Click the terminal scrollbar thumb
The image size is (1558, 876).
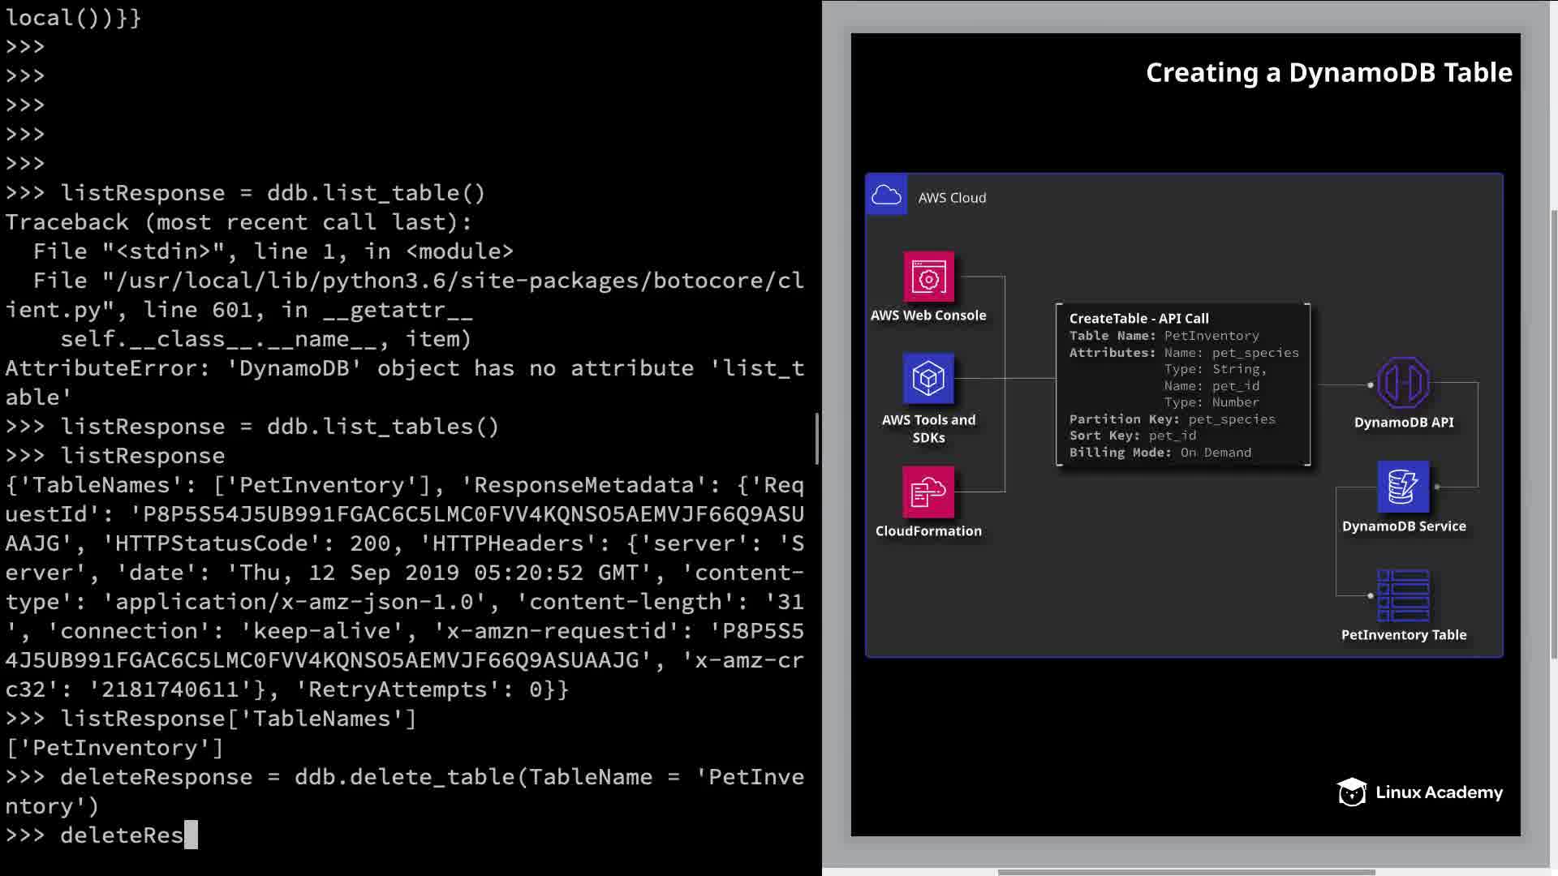point(816,439)
